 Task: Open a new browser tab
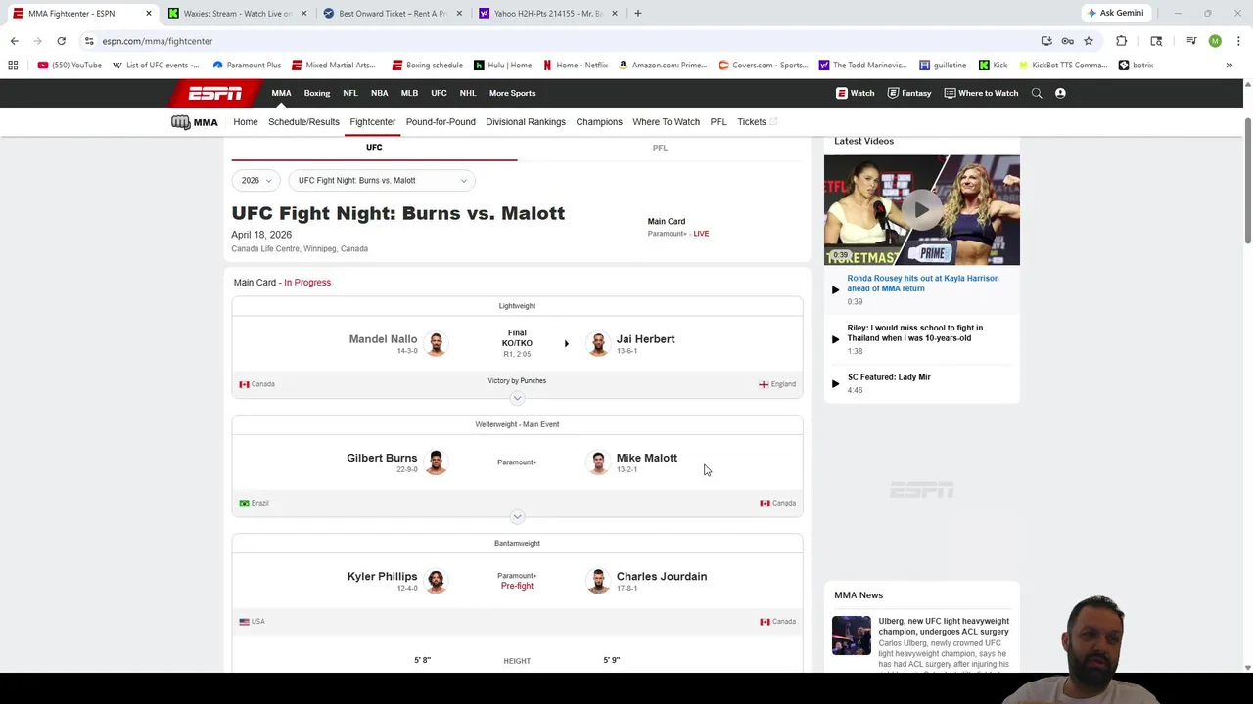click(x=637, y=13)
